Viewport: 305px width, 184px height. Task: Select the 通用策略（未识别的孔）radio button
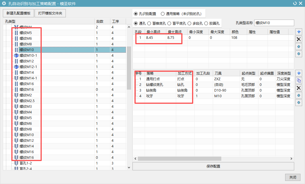coord(163,14)
